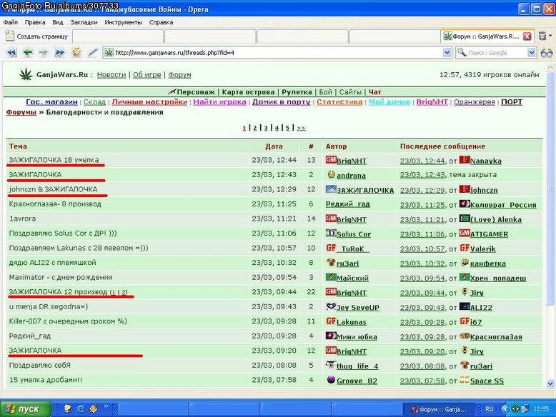Click the glasses icon next to search
This screenshot has width=556, height=417.
point(547,53)
